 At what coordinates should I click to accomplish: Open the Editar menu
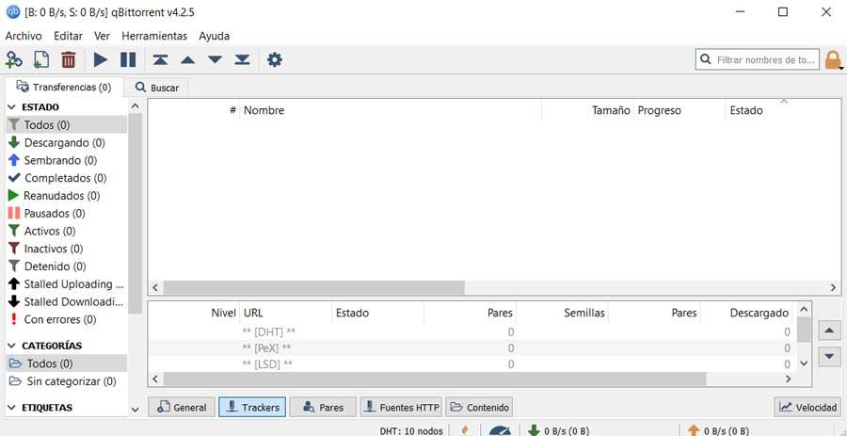point(68,36)
